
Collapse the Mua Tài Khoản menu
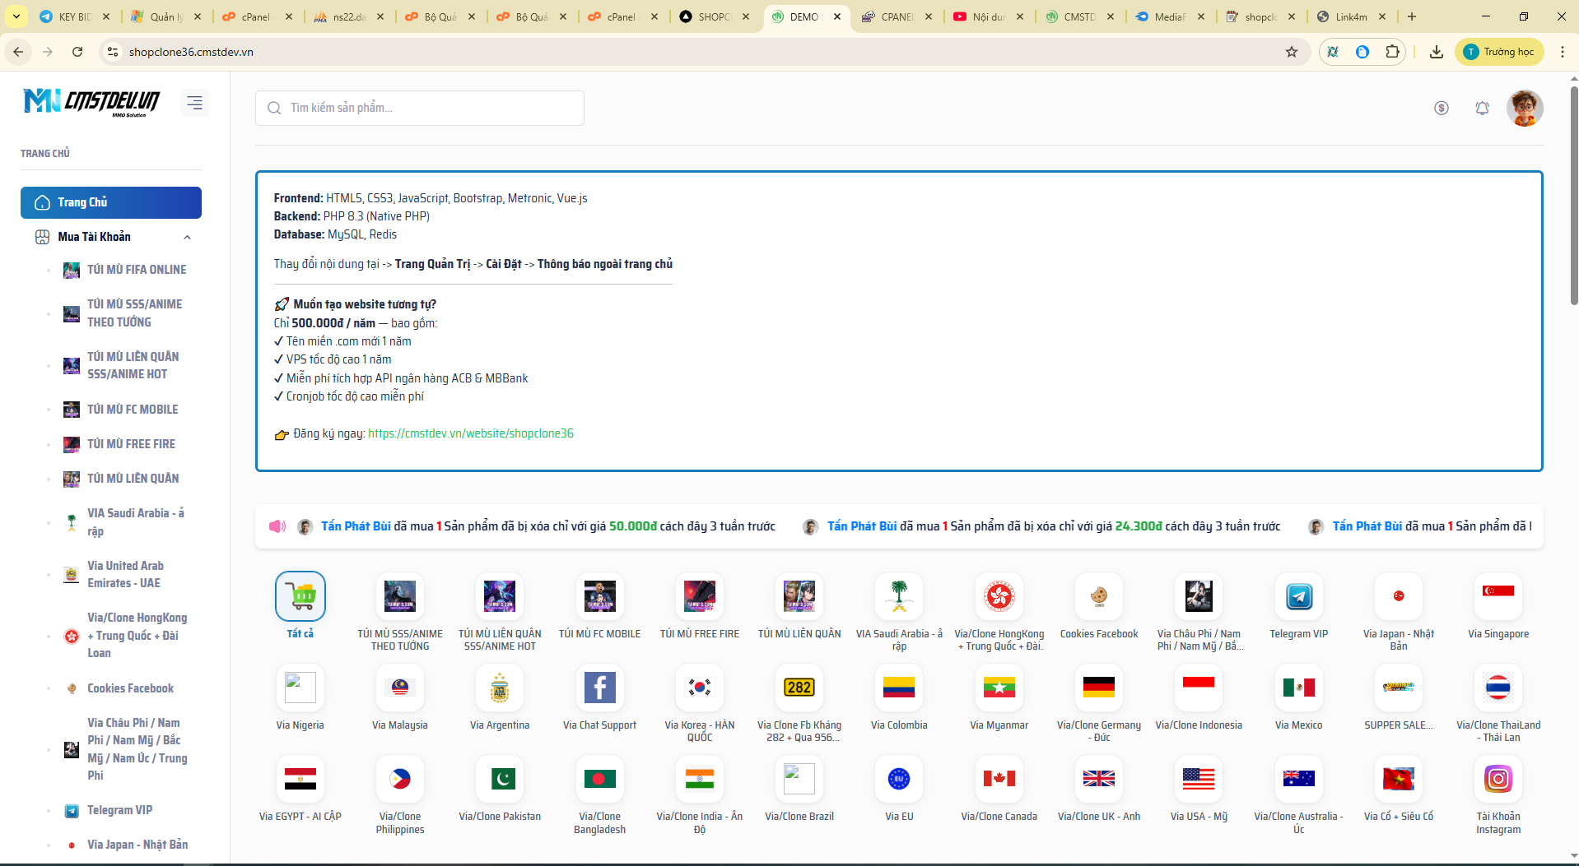coord(187,238)
